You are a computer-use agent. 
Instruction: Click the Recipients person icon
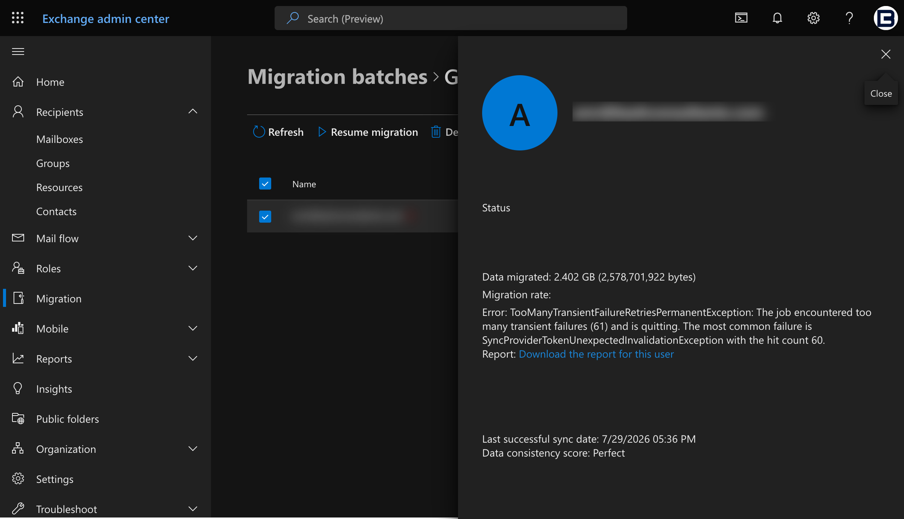18,112
